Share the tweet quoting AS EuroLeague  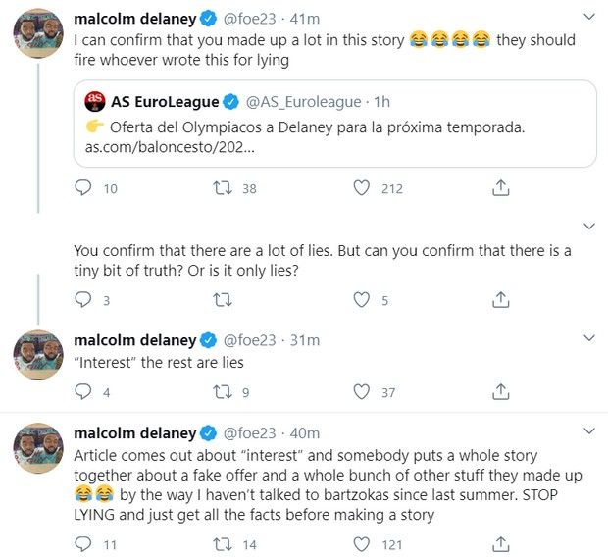click(x=500, y=188)
